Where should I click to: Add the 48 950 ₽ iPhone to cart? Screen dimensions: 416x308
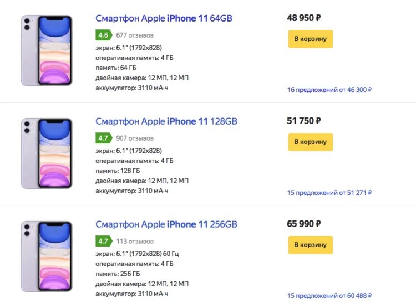(x=310, y=39)
